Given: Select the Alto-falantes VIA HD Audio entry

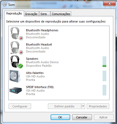Looking at the screenshot, I should pos(59,76).
